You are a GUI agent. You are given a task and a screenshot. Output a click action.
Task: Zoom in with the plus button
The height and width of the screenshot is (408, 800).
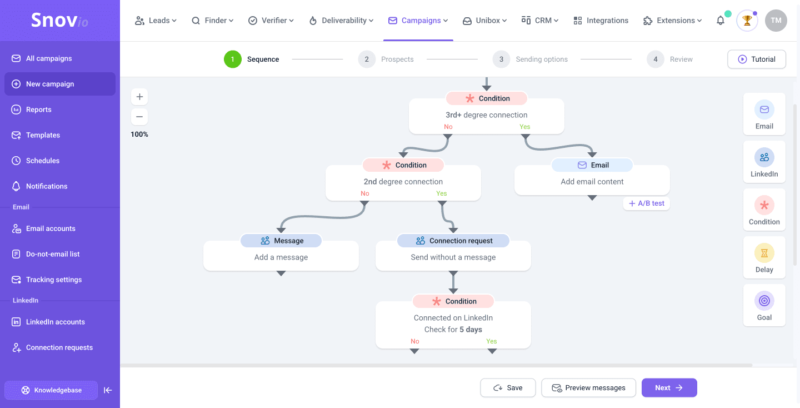pos(139,97)
